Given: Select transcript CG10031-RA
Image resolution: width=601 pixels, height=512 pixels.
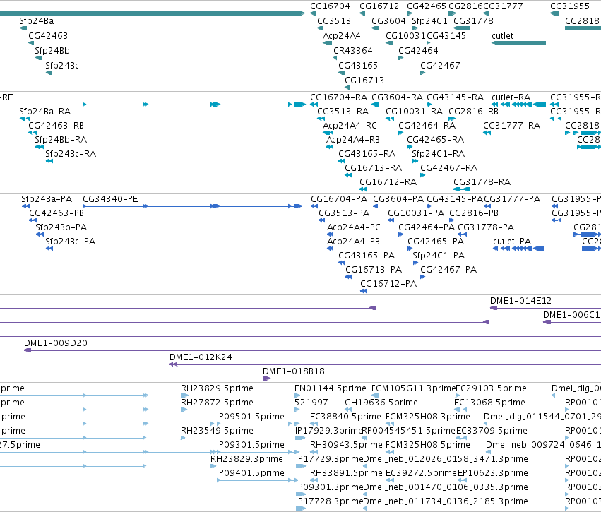Looking at the screenshot, I should click(414, 112).
